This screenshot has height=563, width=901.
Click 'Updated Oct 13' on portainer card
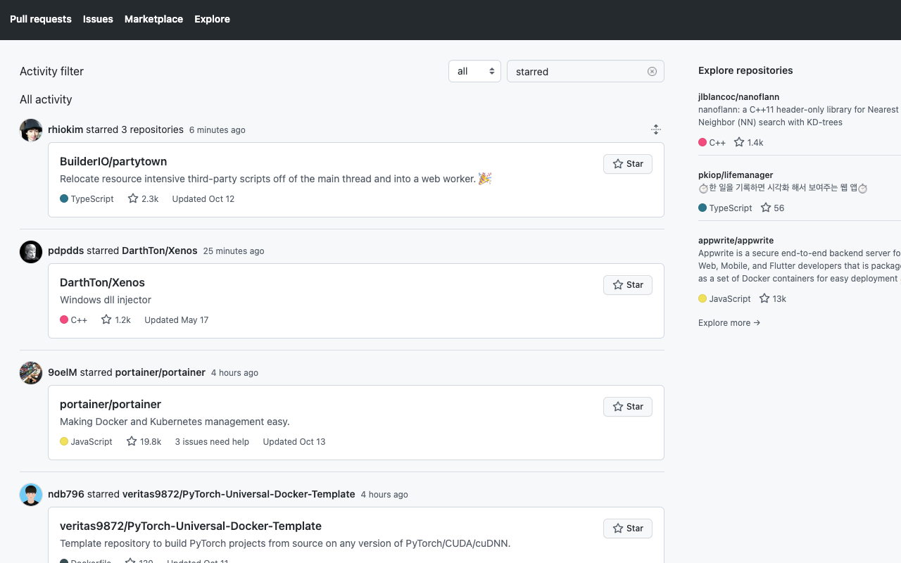(x=294, y=442)
